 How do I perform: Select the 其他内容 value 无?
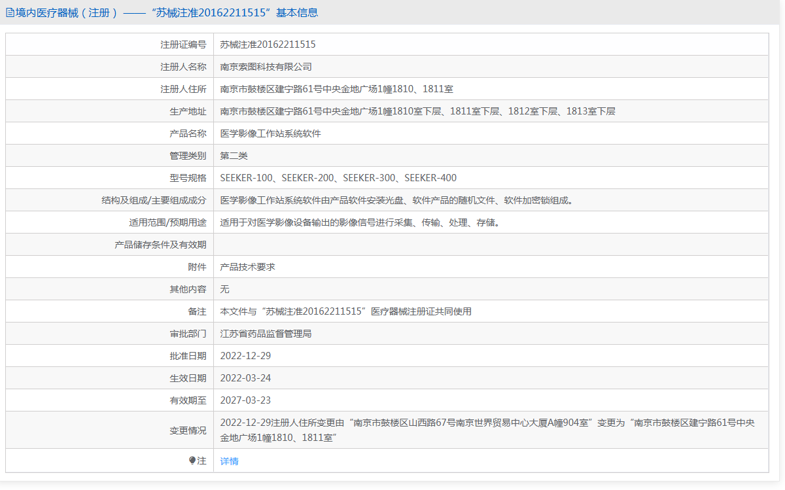[225, 289]
